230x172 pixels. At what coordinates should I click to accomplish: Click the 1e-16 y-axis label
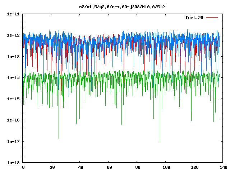pyautogui.click(x=13, y=120)
